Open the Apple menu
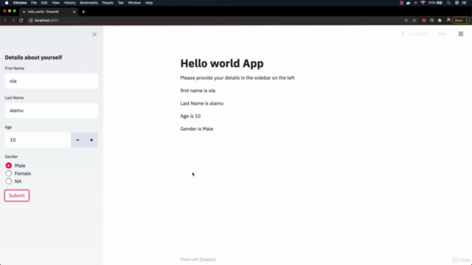 (x=7, y=3)
